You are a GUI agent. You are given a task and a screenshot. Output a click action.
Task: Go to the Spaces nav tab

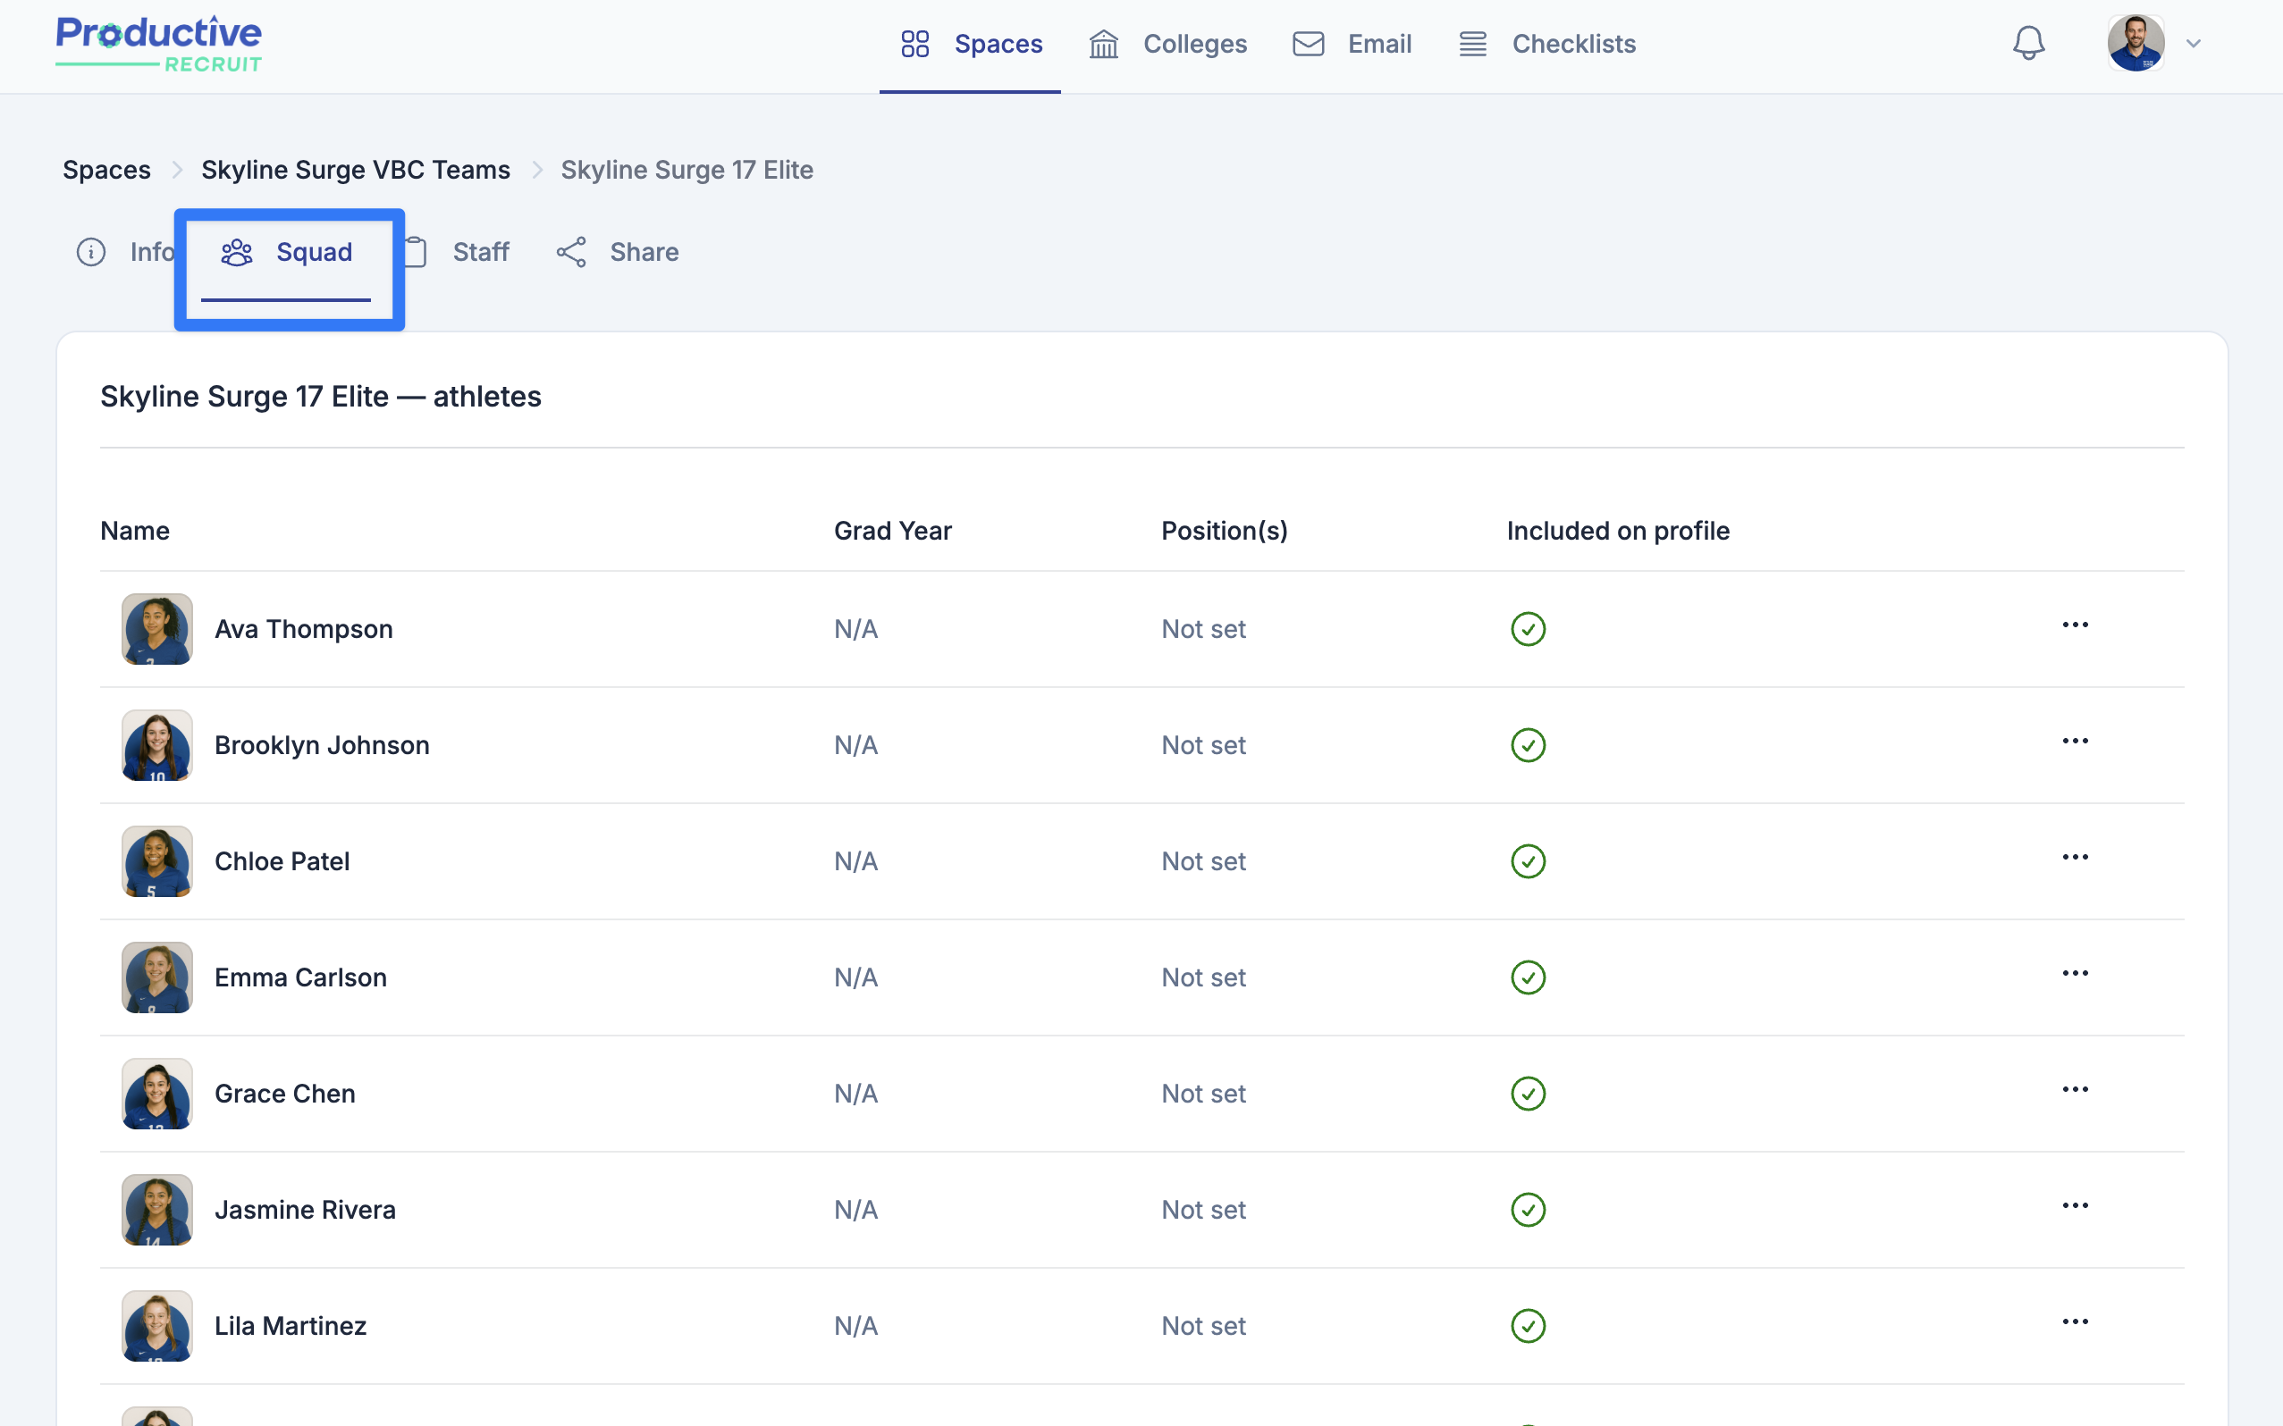[971, 45]
